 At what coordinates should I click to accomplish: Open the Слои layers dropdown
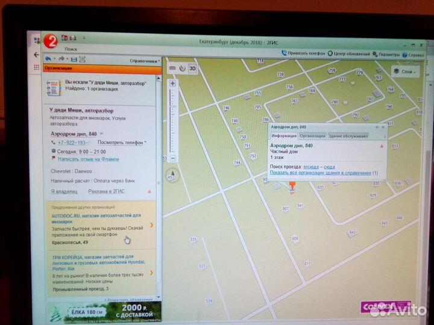[x=406, y=71]
